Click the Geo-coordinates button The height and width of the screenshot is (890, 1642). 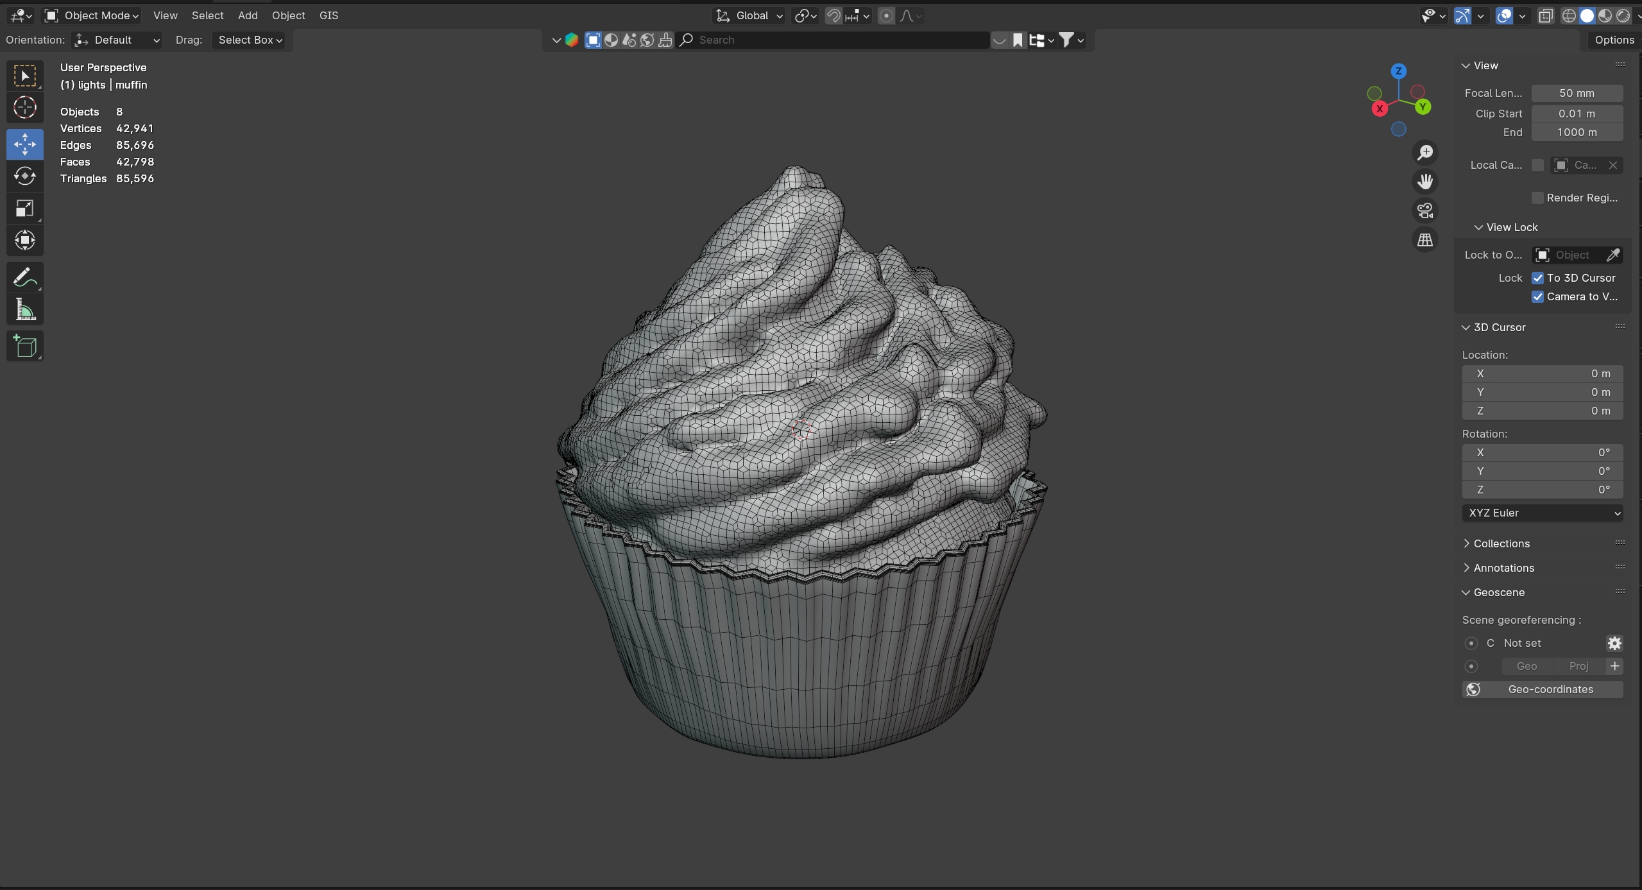(1542, 689)
